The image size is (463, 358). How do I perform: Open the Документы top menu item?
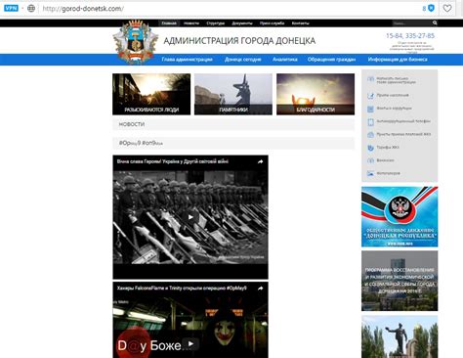(x=242, y=23)
